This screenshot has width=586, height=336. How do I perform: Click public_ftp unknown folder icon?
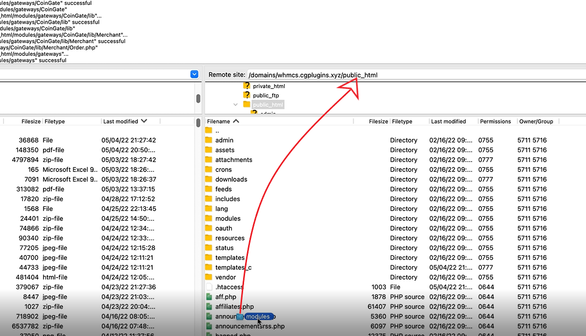246,95
